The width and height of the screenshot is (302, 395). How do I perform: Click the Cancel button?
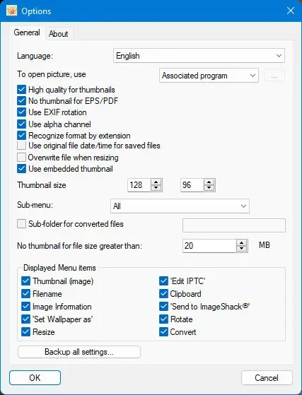pyautogui.click(x=267, y=377)
